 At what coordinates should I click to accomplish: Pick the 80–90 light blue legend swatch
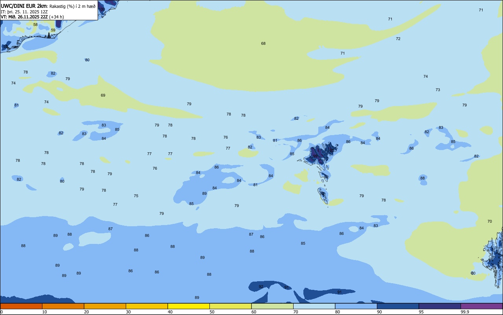pyautogui.click(x=356, y=306)
